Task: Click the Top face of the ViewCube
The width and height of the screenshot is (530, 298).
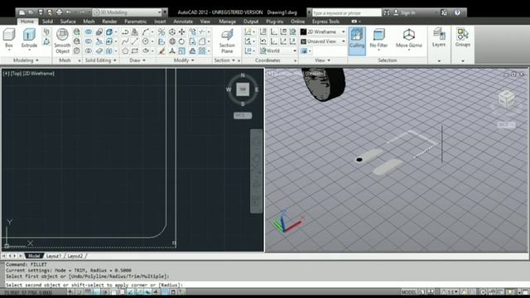Action: pyautogui.click(x=243, y=89)
